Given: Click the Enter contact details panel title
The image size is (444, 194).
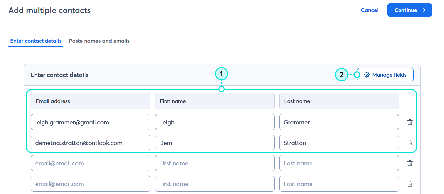Looking at the screenshot, I should pos(59,75).
